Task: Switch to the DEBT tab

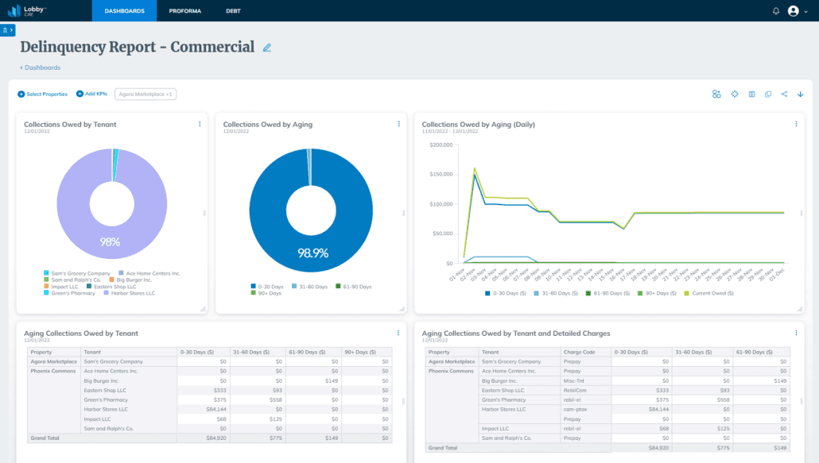Action: coord(235,11)
